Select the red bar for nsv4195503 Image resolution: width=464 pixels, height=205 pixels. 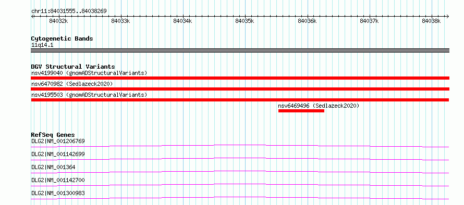point(240,100)
